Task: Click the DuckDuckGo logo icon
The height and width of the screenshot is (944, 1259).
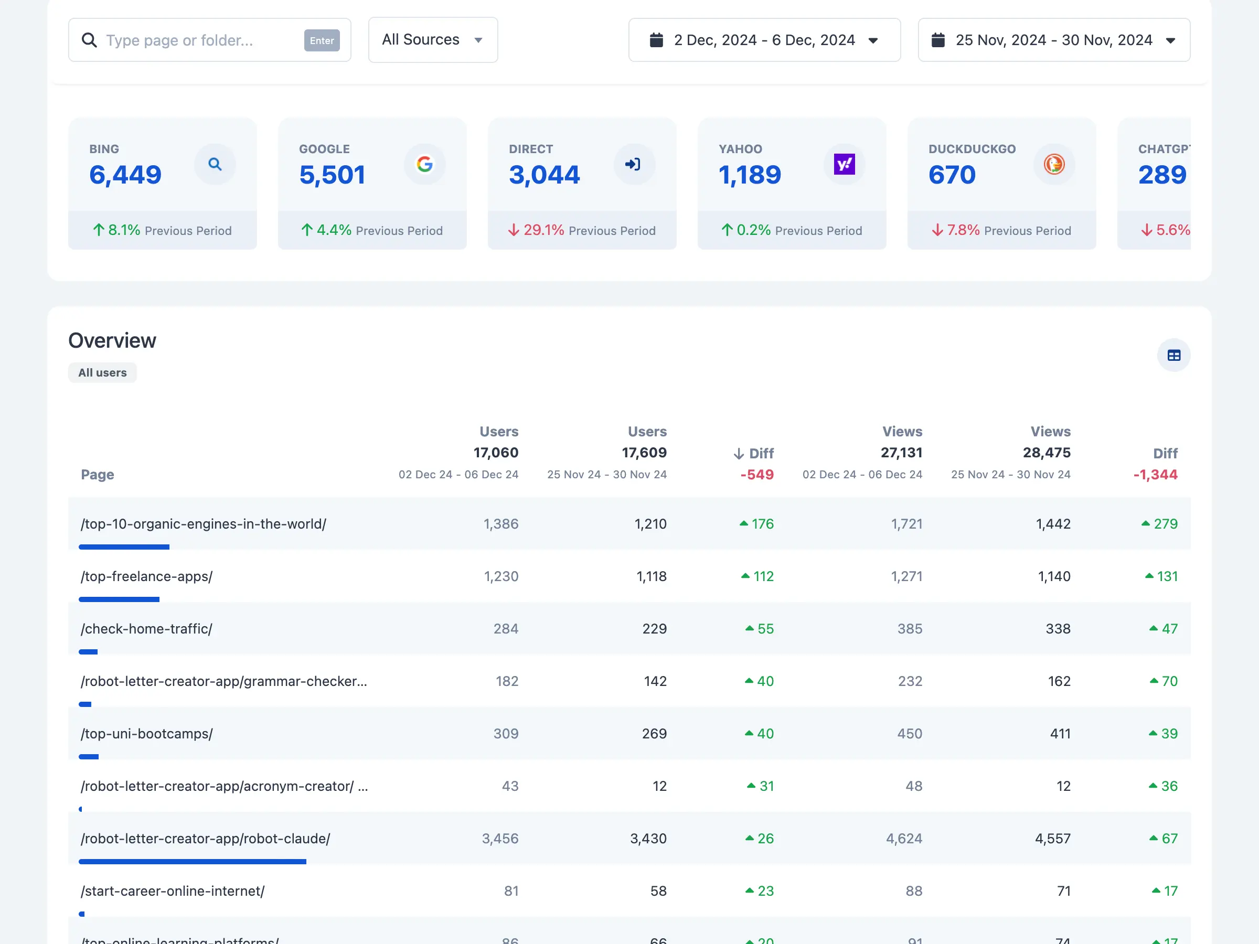Action: [x=1053, y=165]
